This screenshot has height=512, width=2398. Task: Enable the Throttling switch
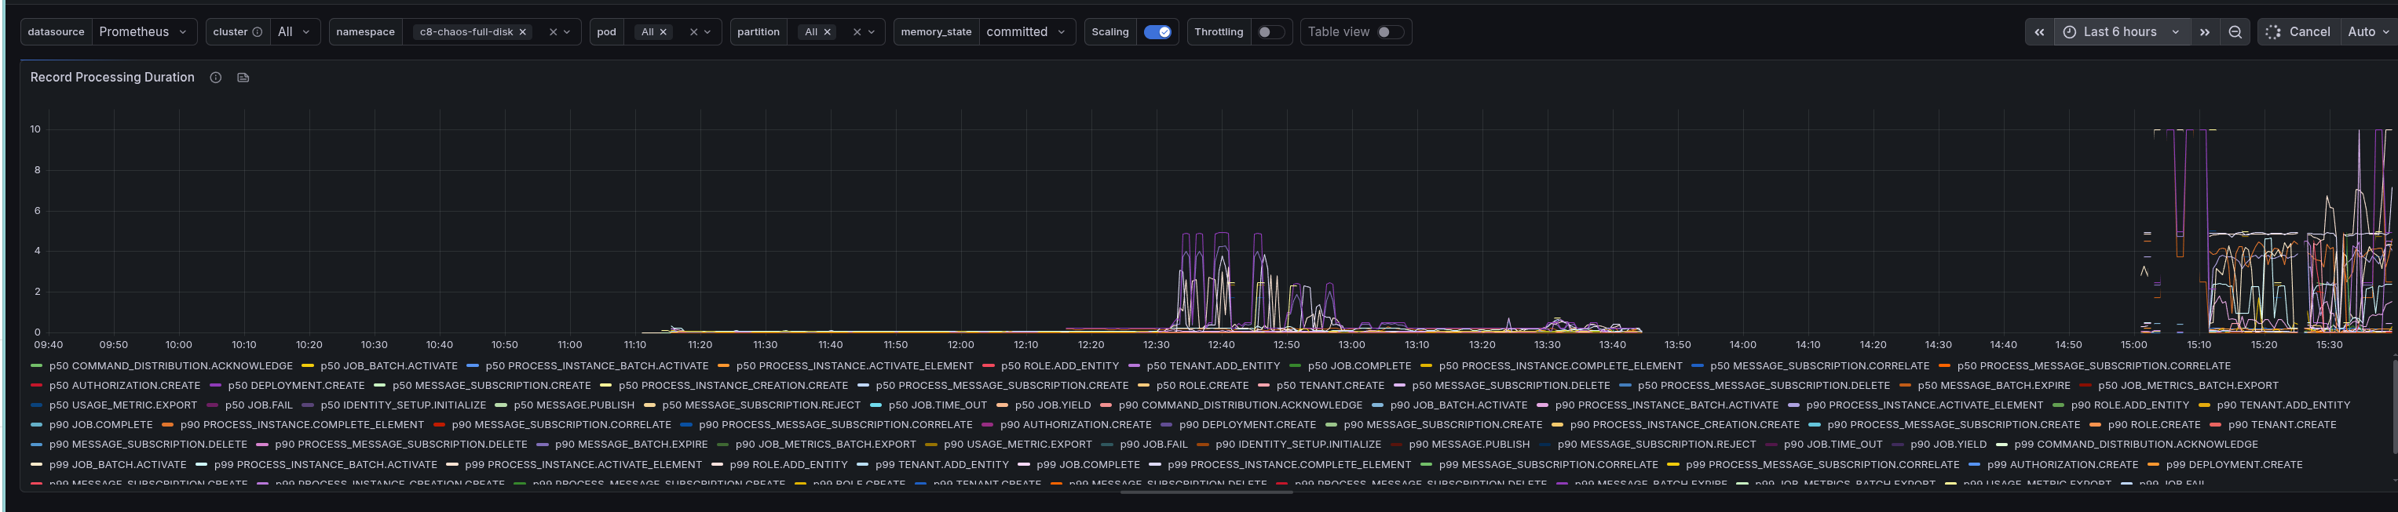tap(1270, 31)
